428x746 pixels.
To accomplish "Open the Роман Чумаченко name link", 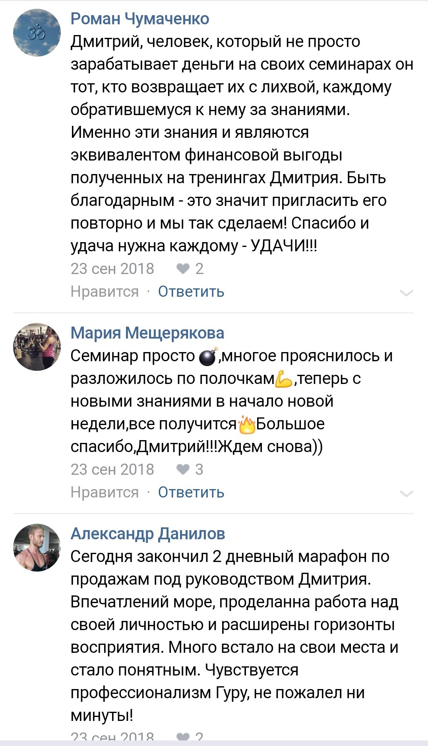I will pyautogui.click(x=140, y=19).
